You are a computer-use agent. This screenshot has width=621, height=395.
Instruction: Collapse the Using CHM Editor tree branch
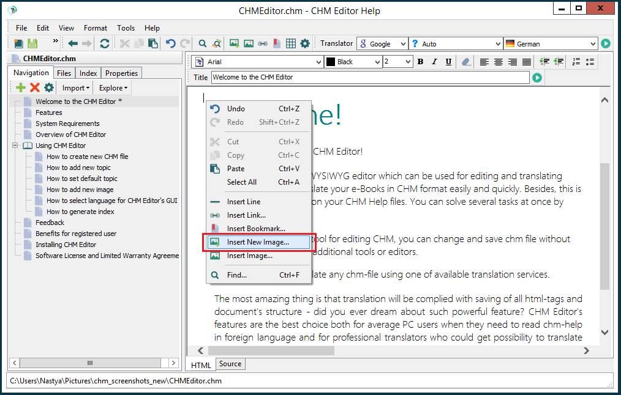coord(14,145)
